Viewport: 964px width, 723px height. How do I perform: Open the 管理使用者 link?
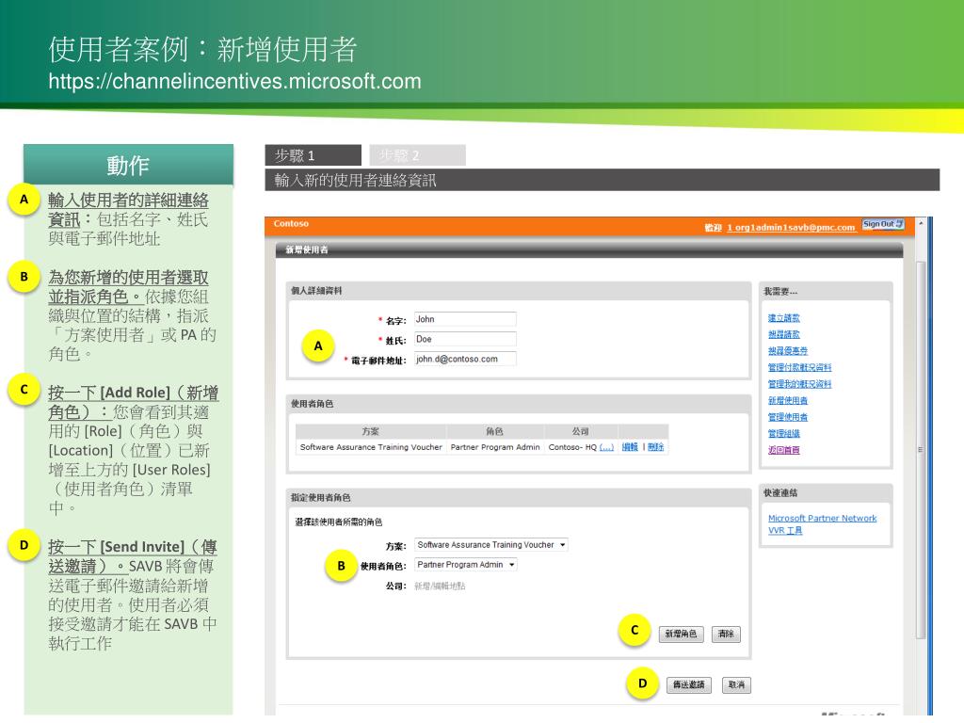[x=788, y=417]
